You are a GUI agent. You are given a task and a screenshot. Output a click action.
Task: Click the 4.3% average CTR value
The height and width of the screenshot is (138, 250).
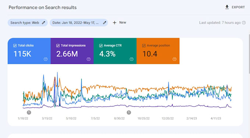click(107, 54)
